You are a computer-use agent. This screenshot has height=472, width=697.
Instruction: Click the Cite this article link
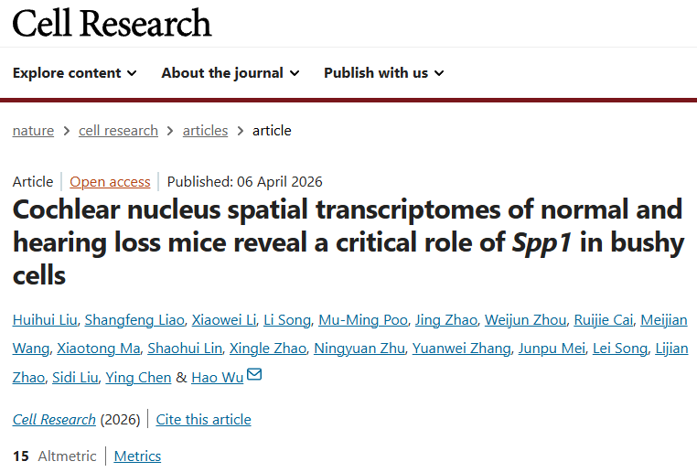click(203, 420)
